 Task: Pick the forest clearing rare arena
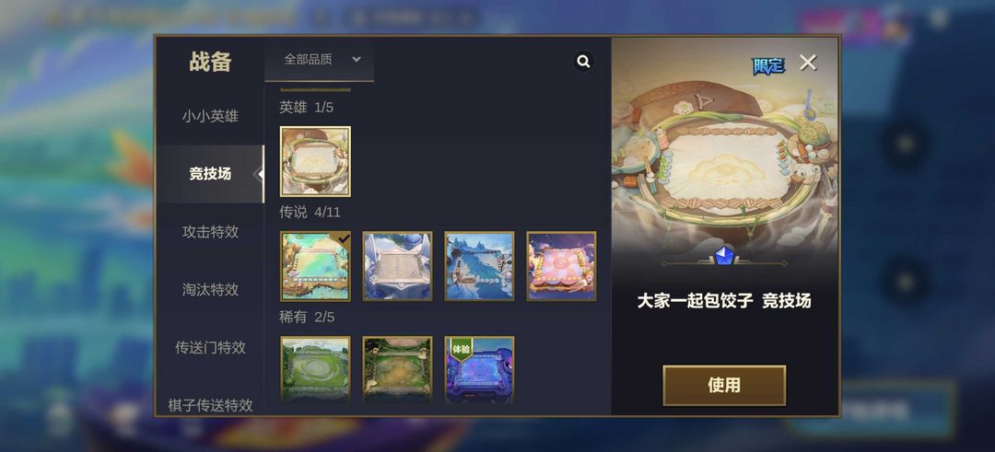[397, 369]
